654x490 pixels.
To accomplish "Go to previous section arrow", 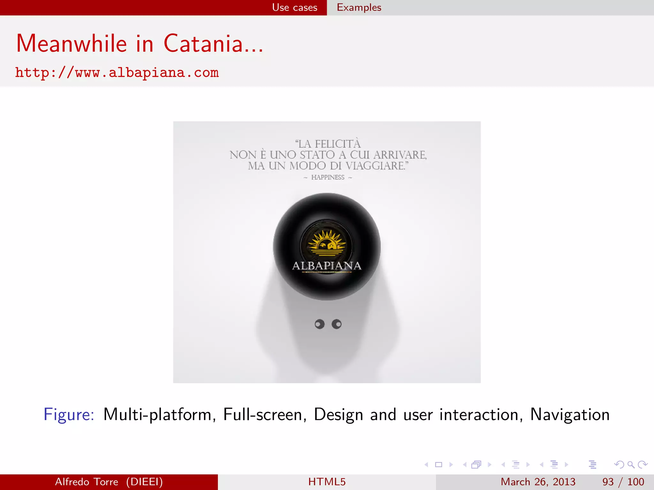I will click(542, 464).
